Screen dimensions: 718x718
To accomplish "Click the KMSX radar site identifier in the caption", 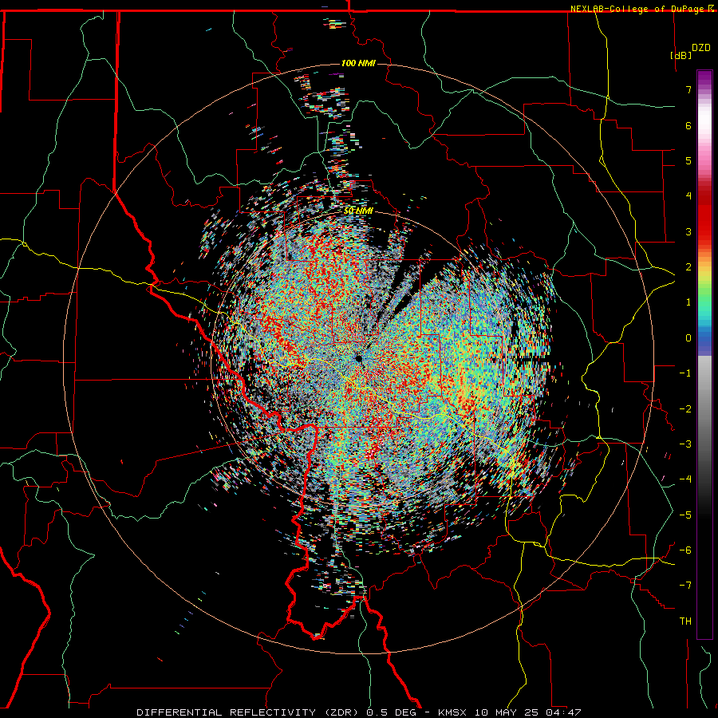I will 453,712.
